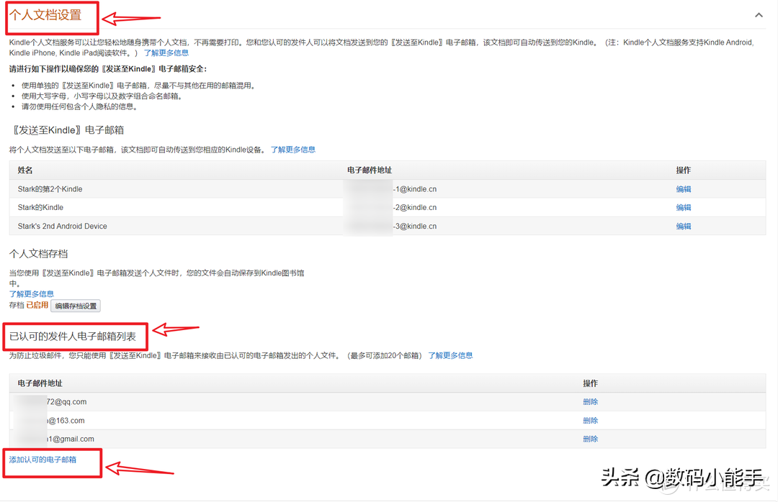Click 操作 header in approved senders table
Screen dimensions: 778x502
point(591,383)
